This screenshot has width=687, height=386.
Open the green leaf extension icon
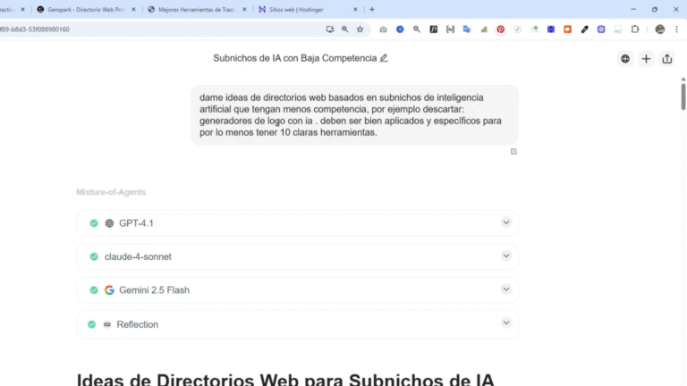tap(484, 29)
